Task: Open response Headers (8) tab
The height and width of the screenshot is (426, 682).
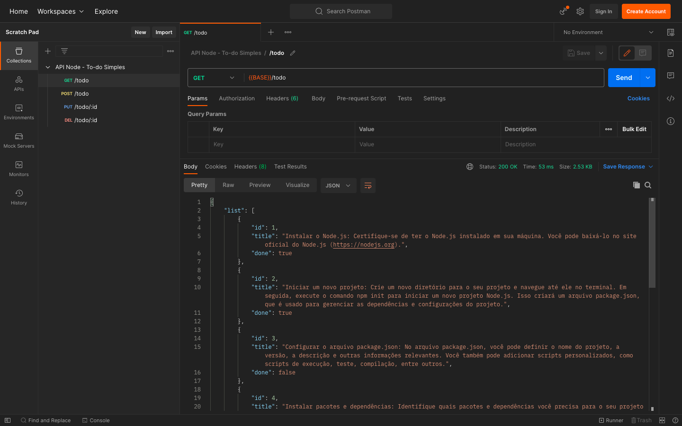Action: tap(250, 167)
